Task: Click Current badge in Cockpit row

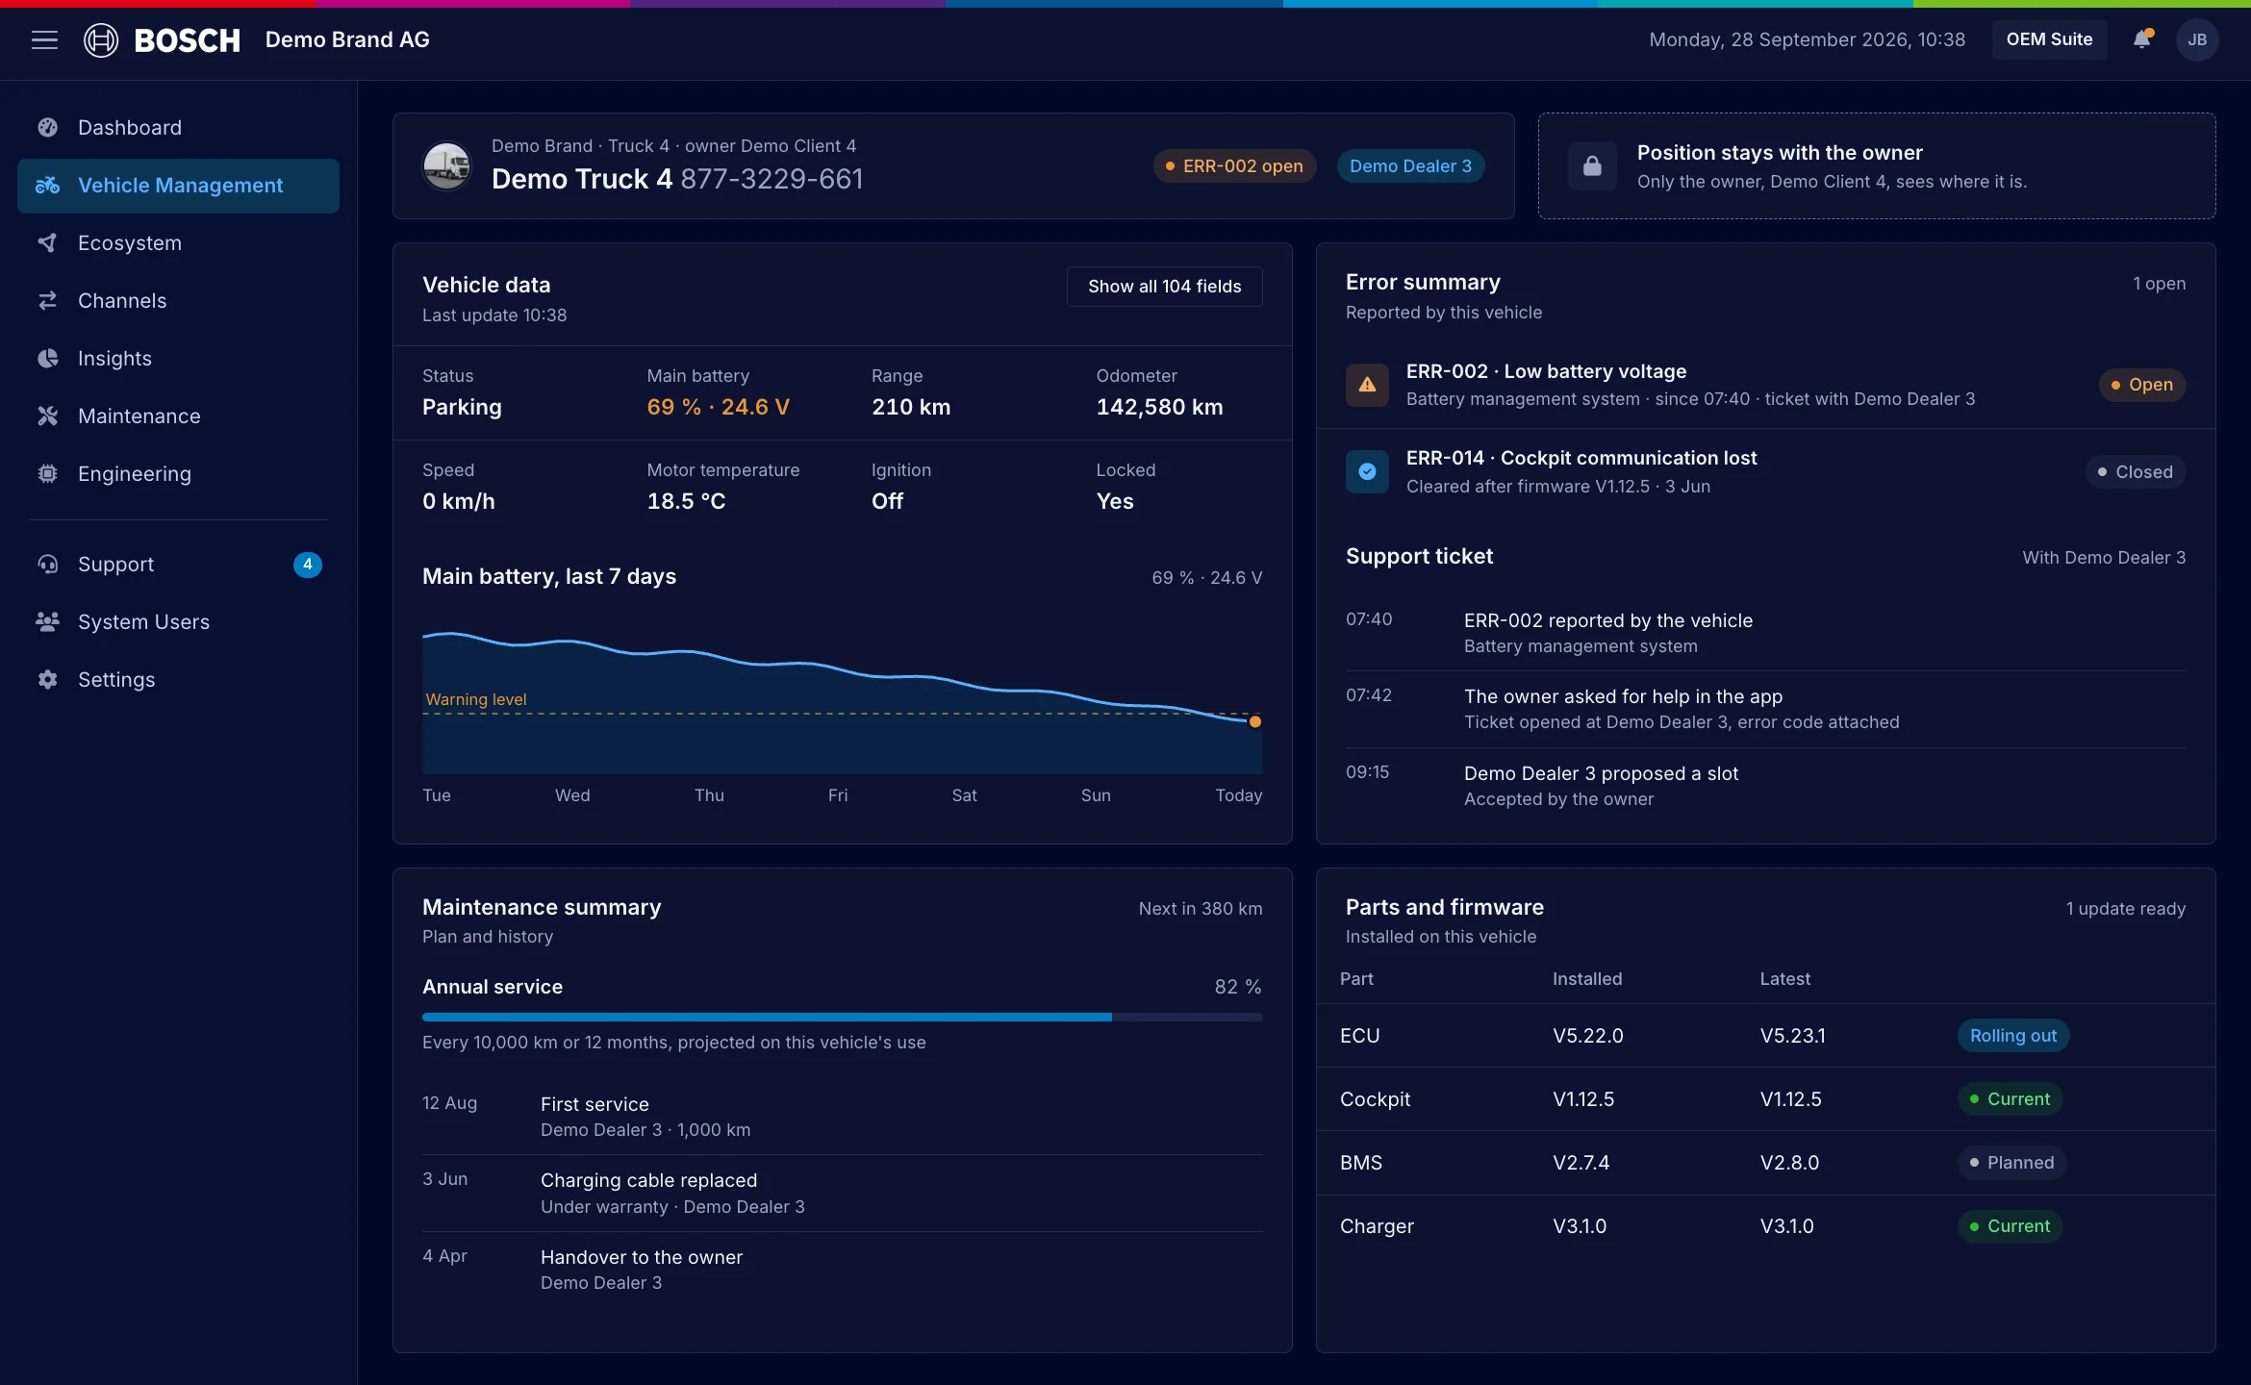Action: pyautogui.click(x=2010, y=1099)
